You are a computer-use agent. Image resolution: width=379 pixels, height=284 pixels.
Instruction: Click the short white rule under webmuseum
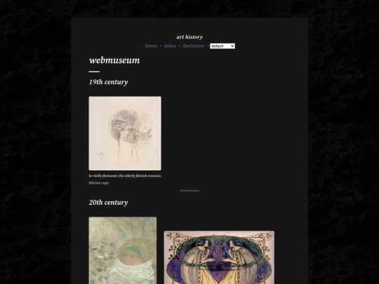click(94, 72)
